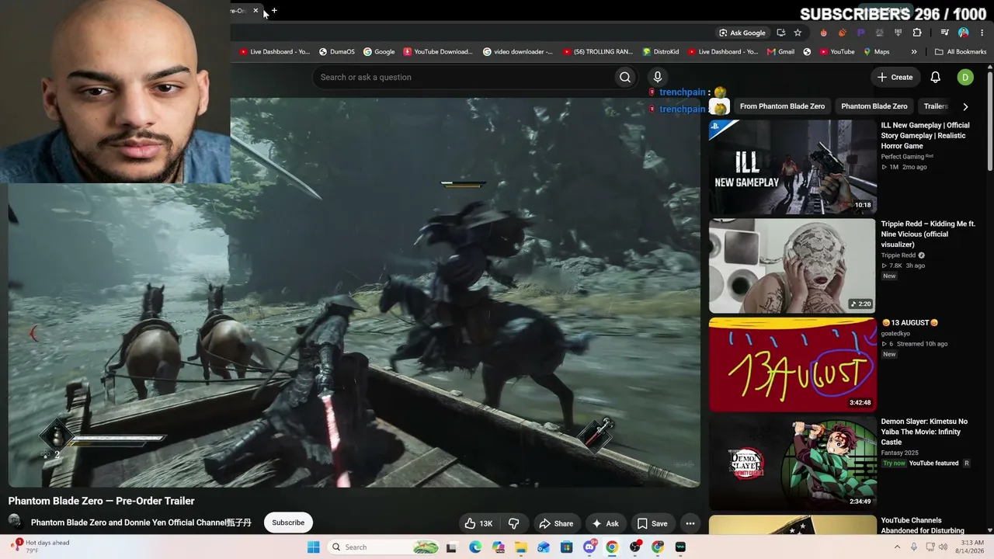This screenshot has width=994, height=559.
Task: Close the current browser tab
Action: (x=255, y=11)
